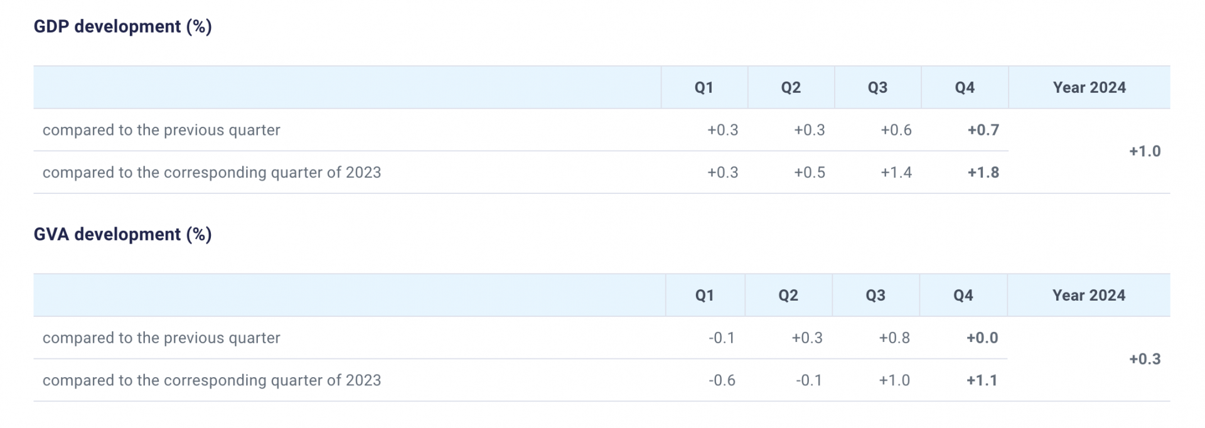
Task: Select the bold +0.7 GDP Q4 value
Action: pos(983,130)
